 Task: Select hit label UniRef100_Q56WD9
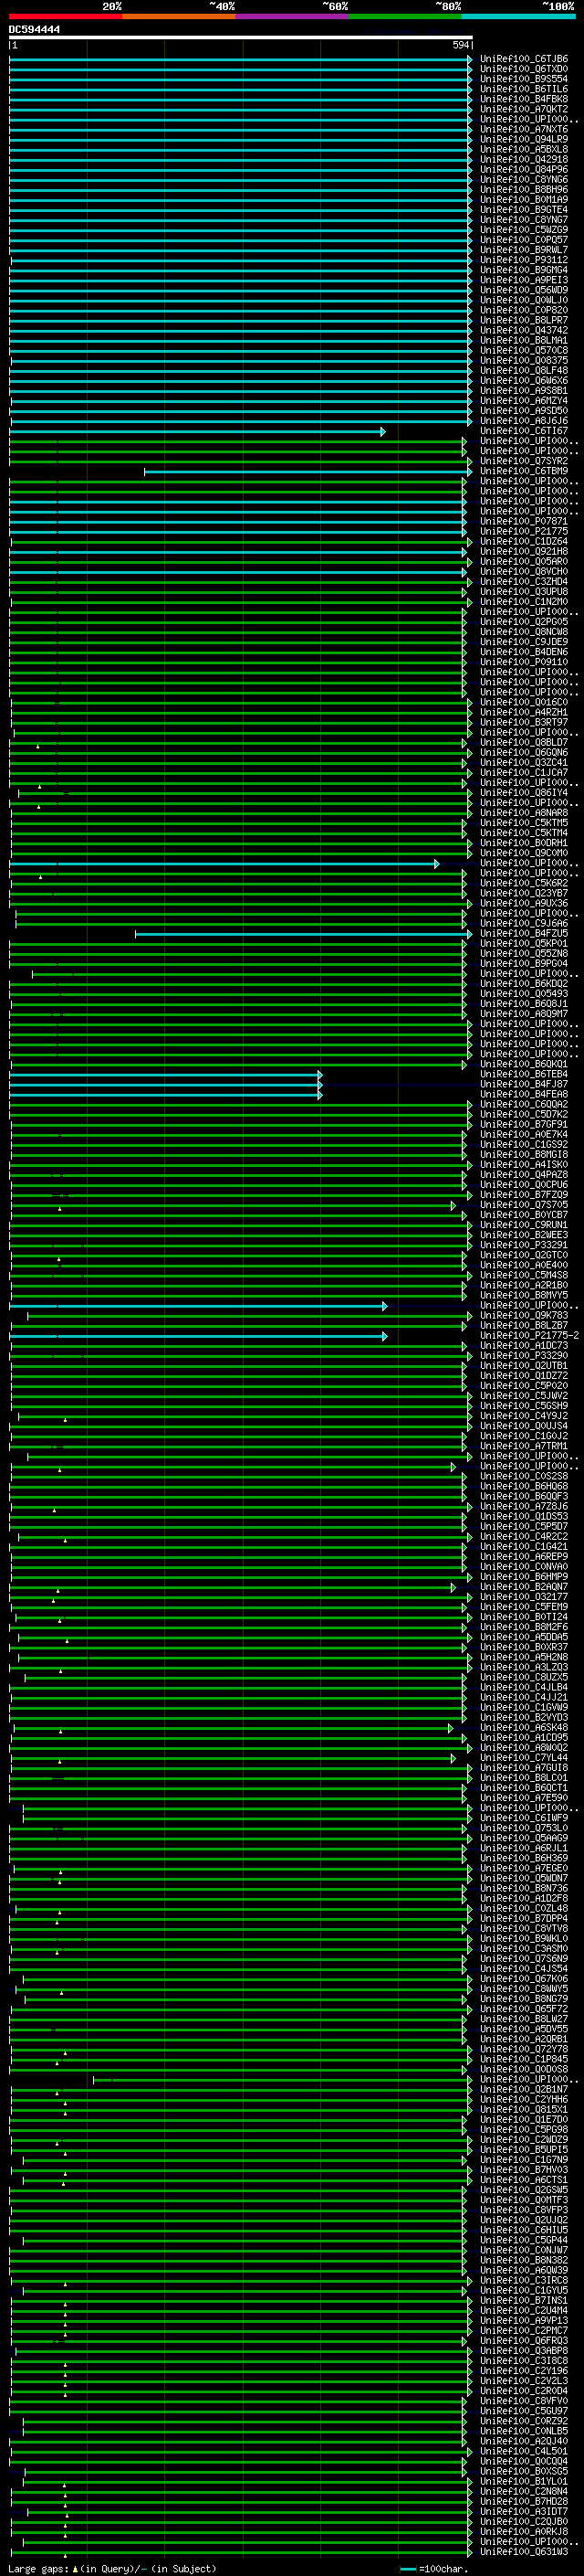tap(524, 291)
